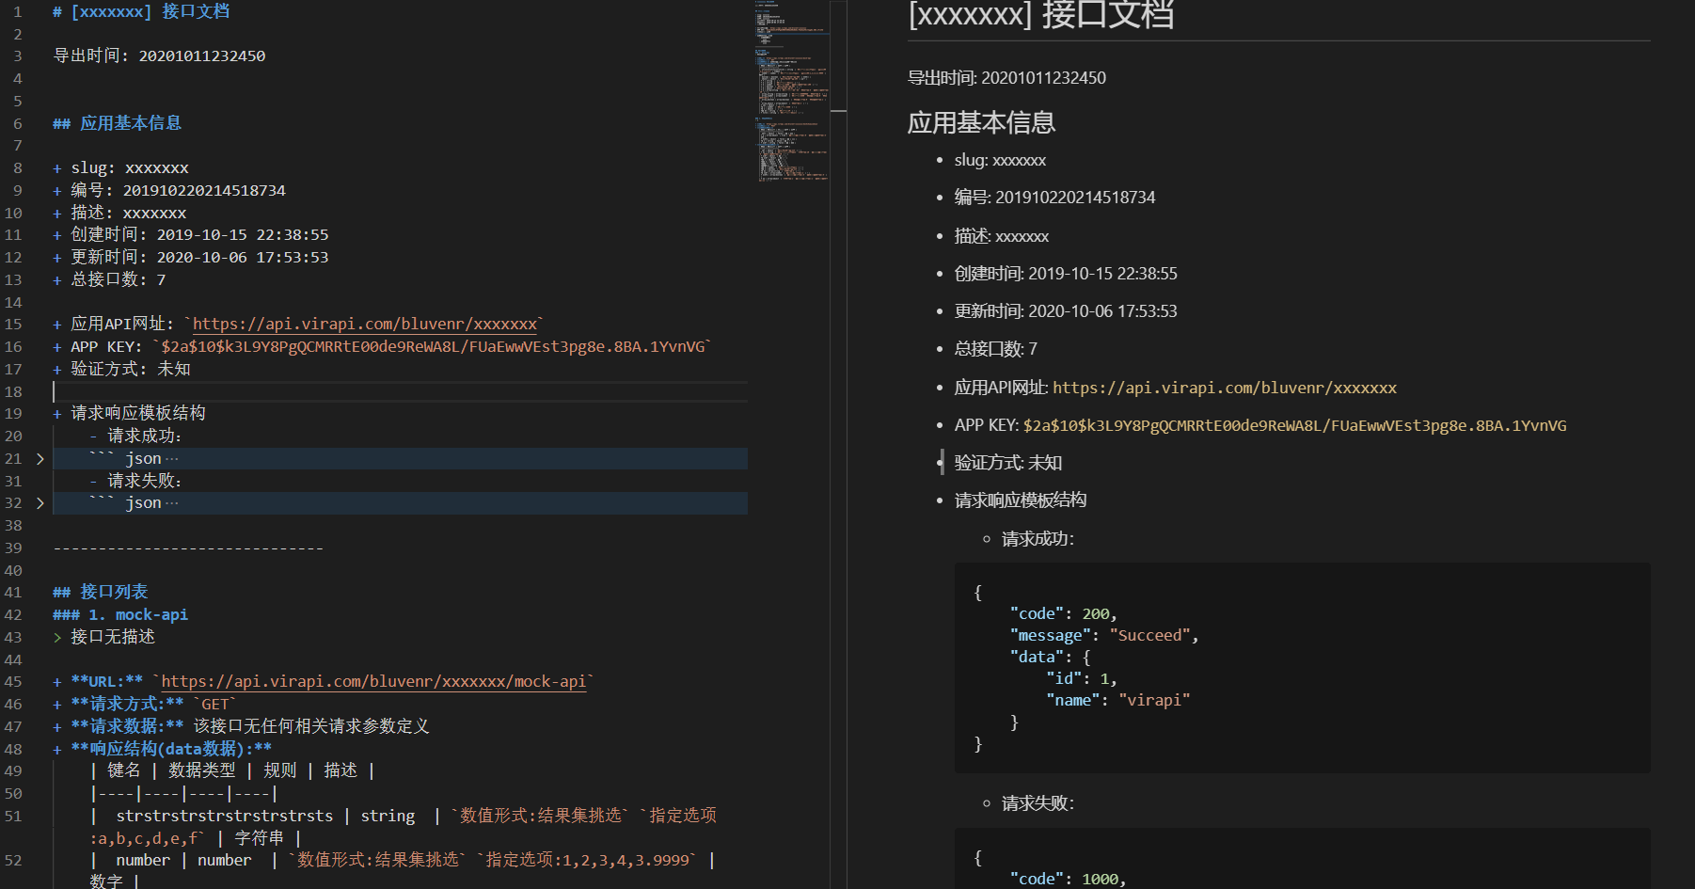Image resolution: width=1695 pixels, height=889 pixels.
Task: Click the '验证方式: 未知' line in editor
Action: click(122, 370)
